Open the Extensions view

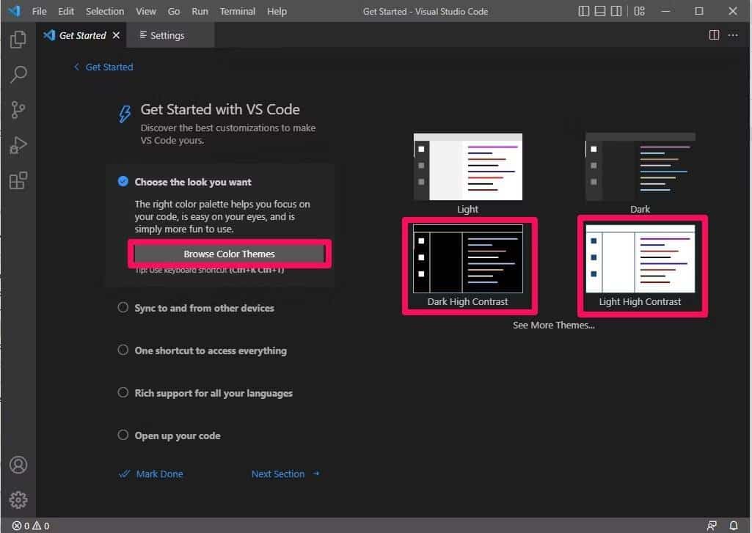[18, 180]
